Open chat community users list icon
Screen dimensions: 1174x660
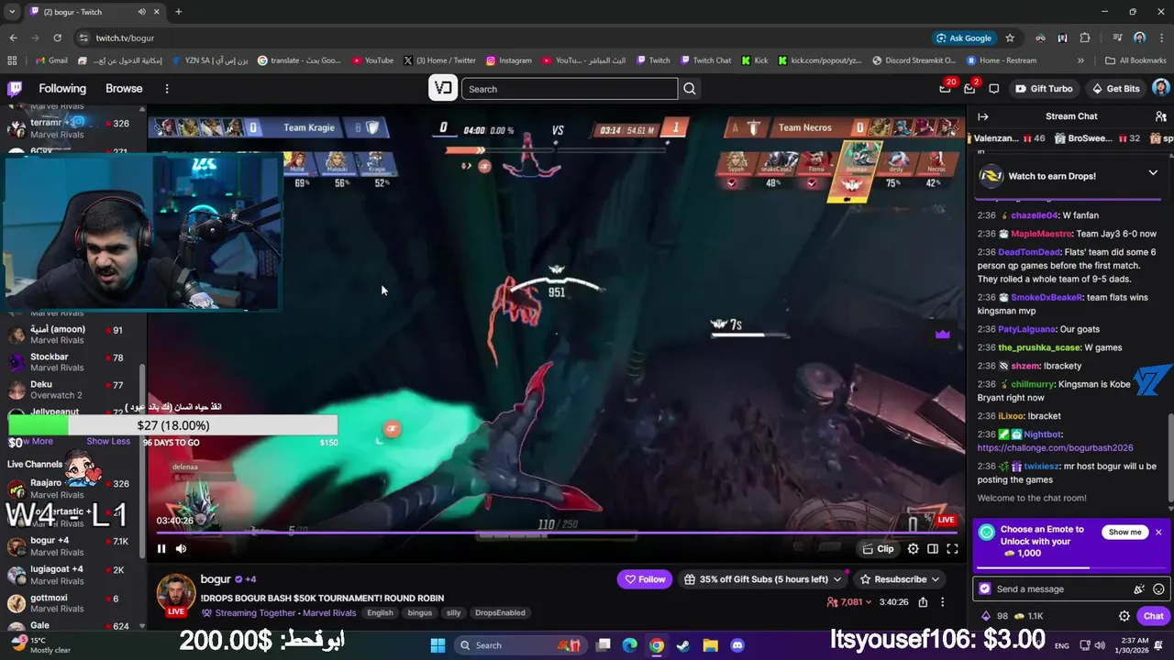1161,116
